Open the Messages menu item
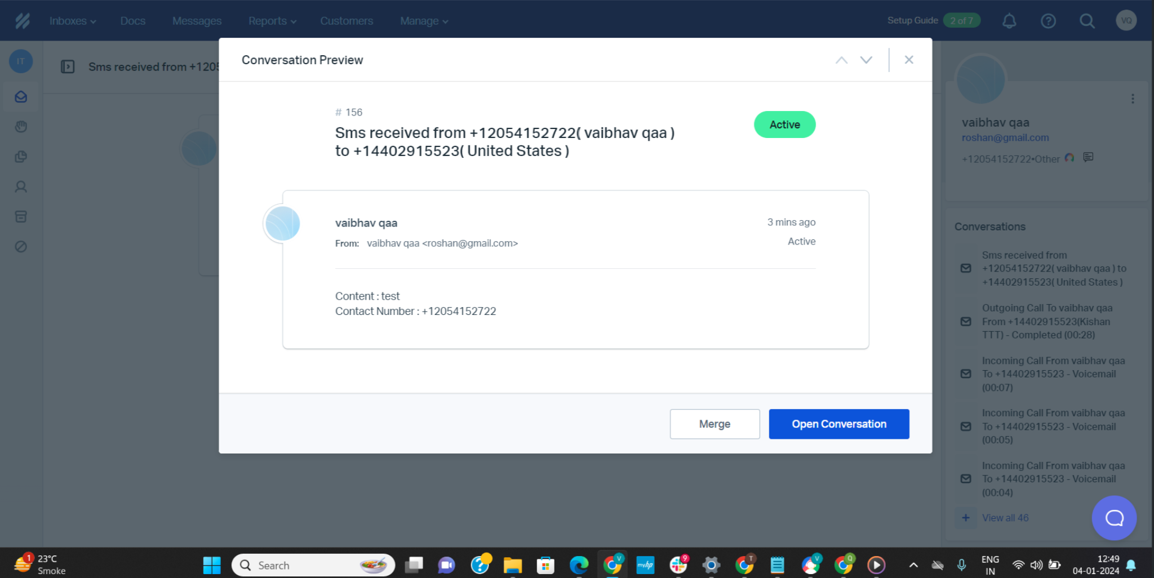The width and height of the screenshot is (1154, 578). pyautogui.click(x=197, y=21)
